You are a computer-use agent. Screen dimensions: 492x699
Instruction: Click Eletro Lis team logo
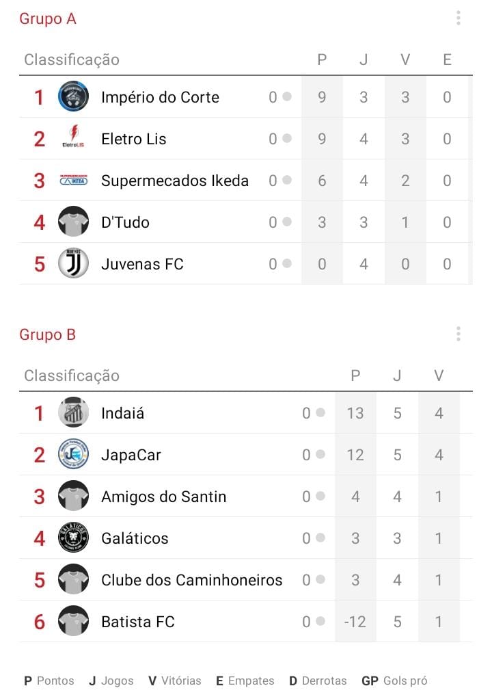coord(74,137)
